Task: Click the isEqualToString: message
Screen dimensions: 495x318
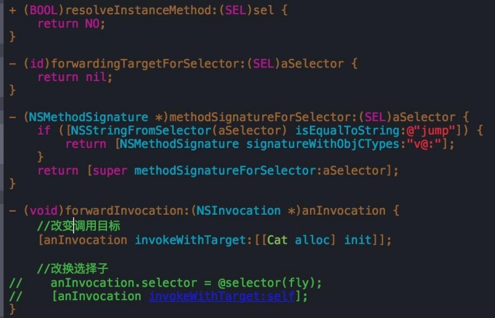Action: pos(350,131)
